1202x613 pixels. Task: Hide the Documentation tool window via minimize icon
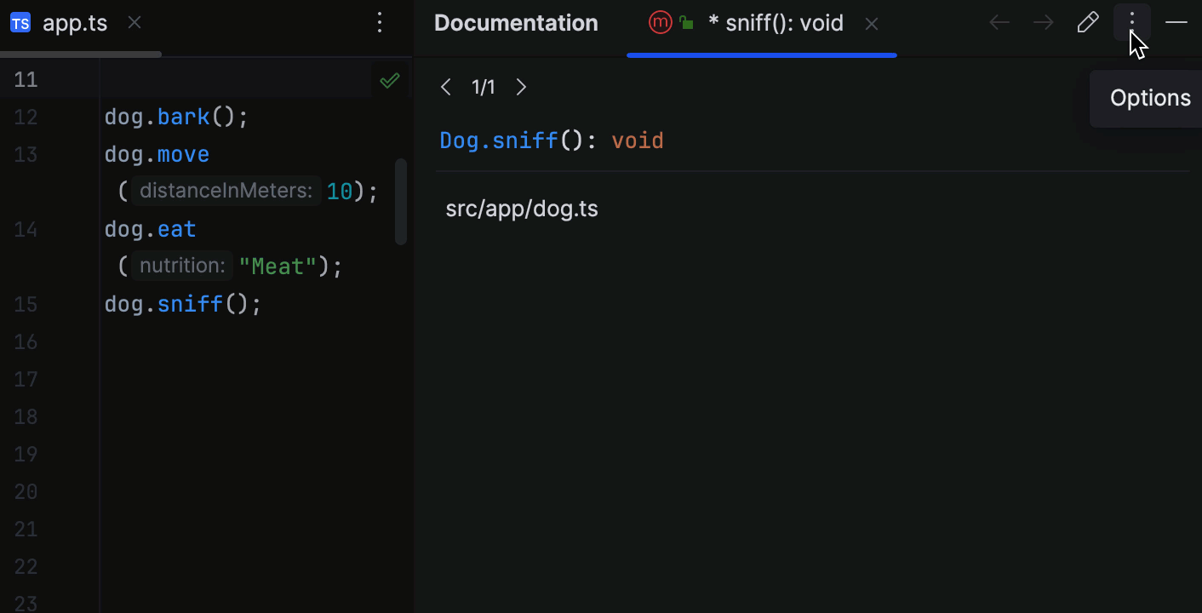click(1176, 23)
